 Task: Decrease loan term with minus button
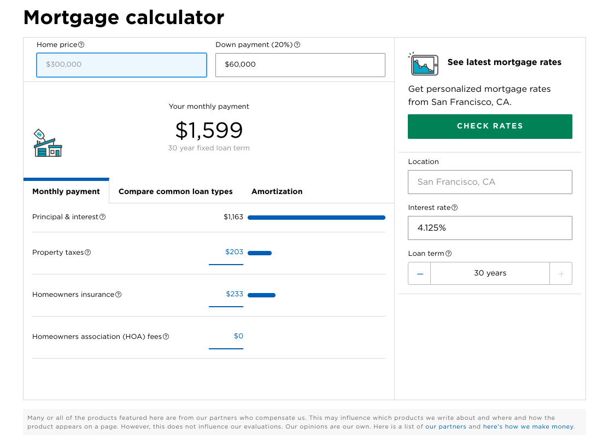(419, 273)
